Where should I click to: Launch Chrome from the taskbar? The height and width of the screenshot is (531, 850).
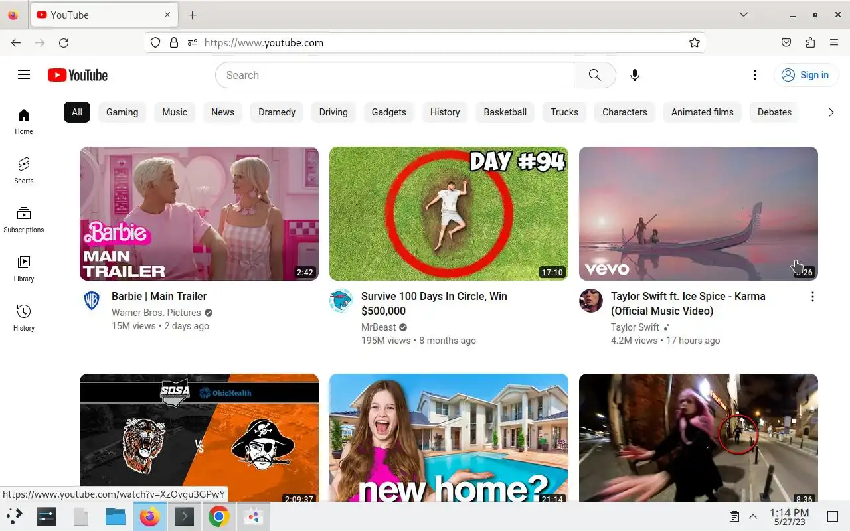218,516
